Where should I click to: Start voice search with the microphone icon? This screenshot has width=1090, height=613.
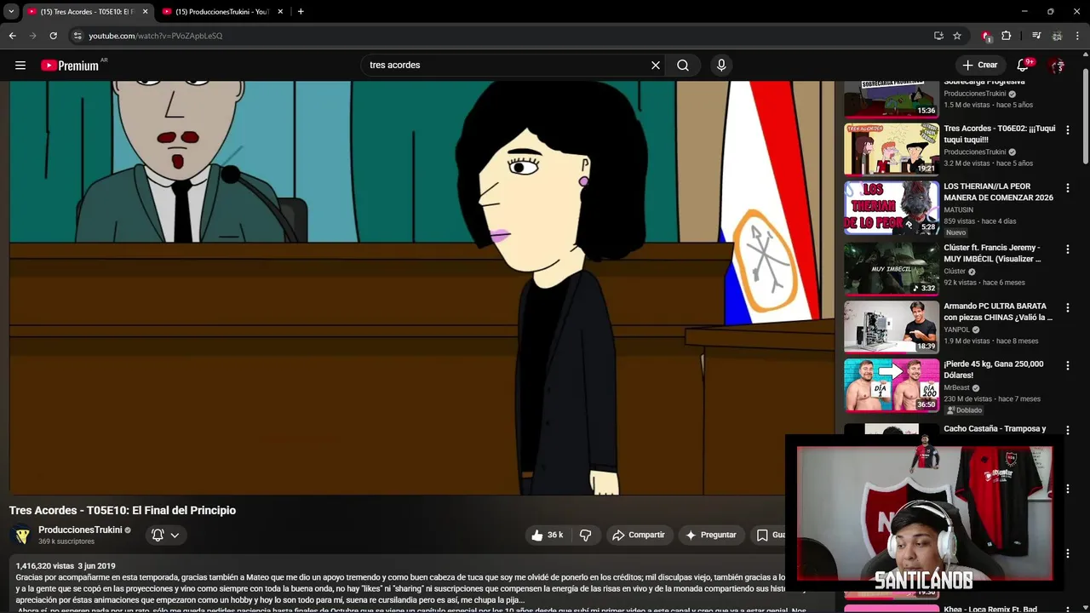721,66
